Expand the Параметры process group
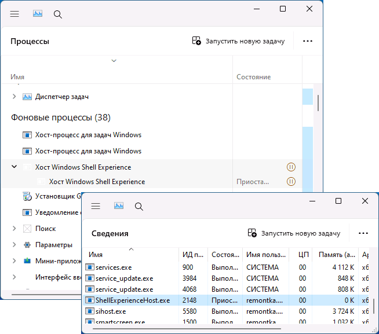 (x=14, y=245)
